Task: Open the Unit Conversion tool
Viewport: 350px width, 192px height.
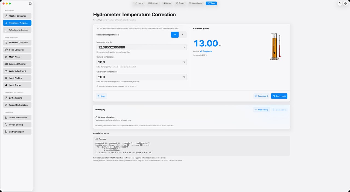Action: [x=17, y=132]
